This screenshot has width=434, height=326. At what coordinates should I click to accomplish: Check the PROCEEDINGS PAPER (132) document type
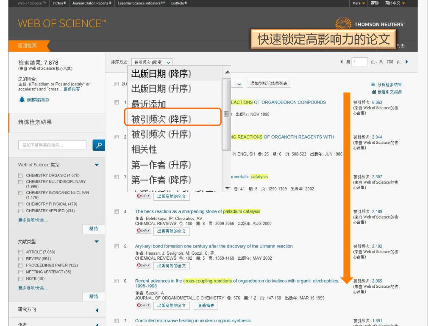point(20,266)
